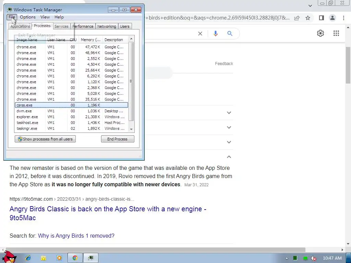Viewport: 351px width, 263px height.
Task: Click the Show desktop button
Action: [349, 258]
